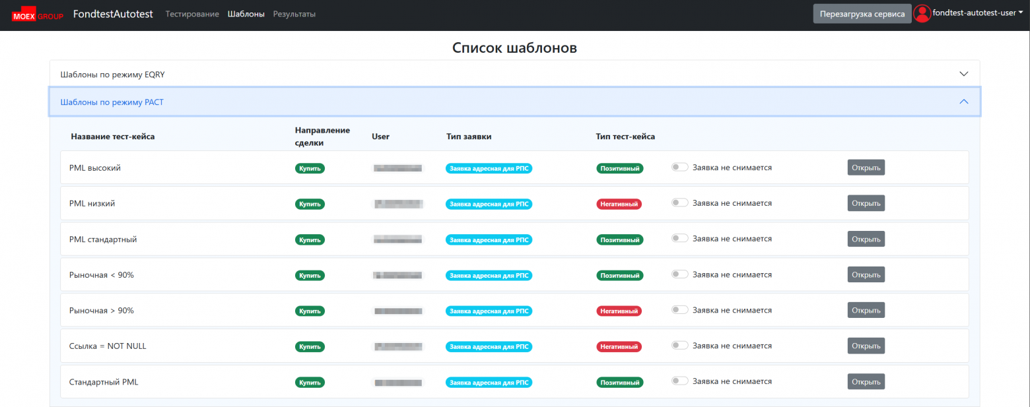Click the Купить badge in PML высокий row
Screen dimensions: 1030x407
coord(310,168)
